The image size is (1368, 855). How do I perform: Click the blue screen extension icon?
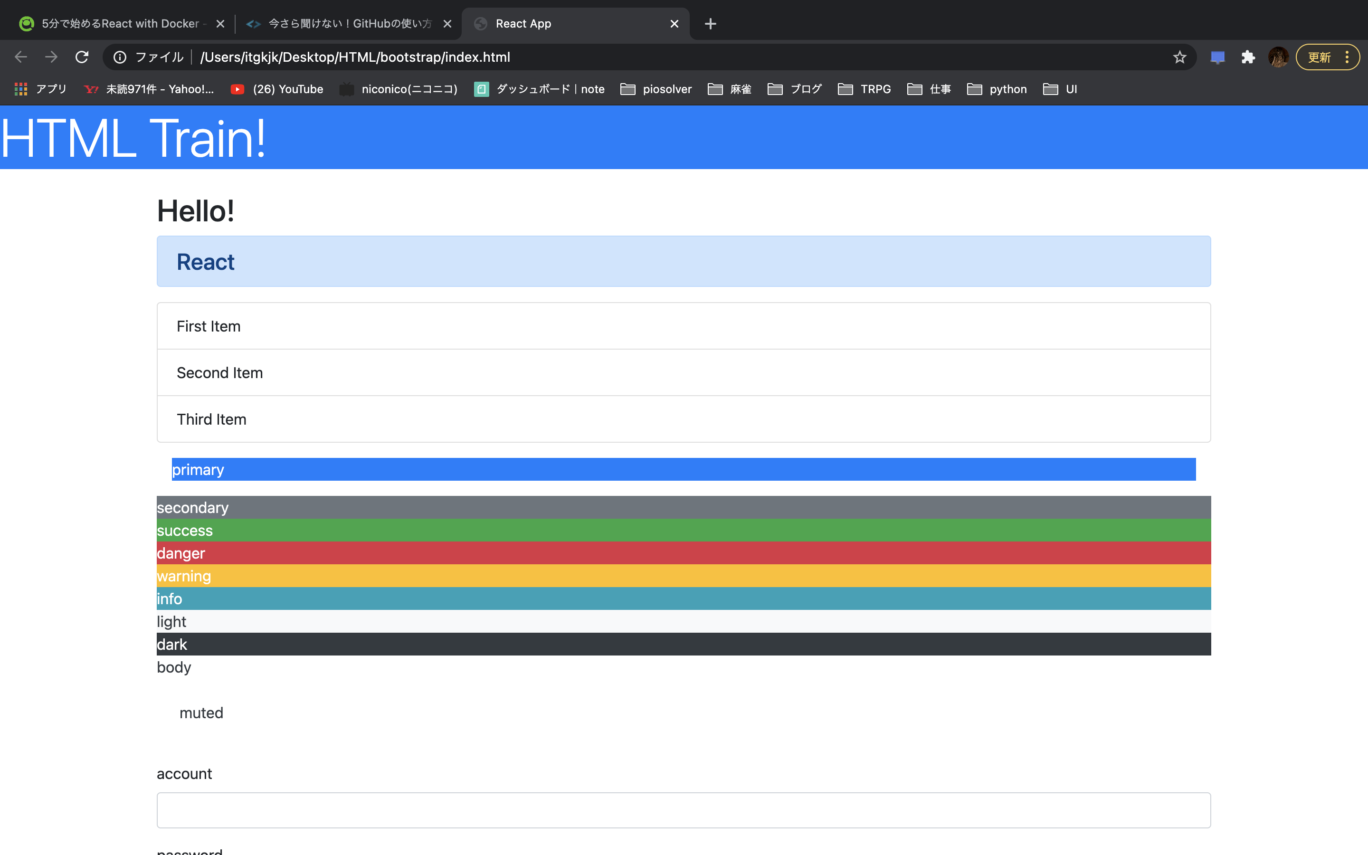[x=1217, y=57]
